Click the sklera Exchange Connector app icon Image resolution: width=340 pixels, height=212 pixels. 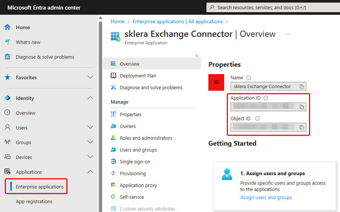click(115, 37)
